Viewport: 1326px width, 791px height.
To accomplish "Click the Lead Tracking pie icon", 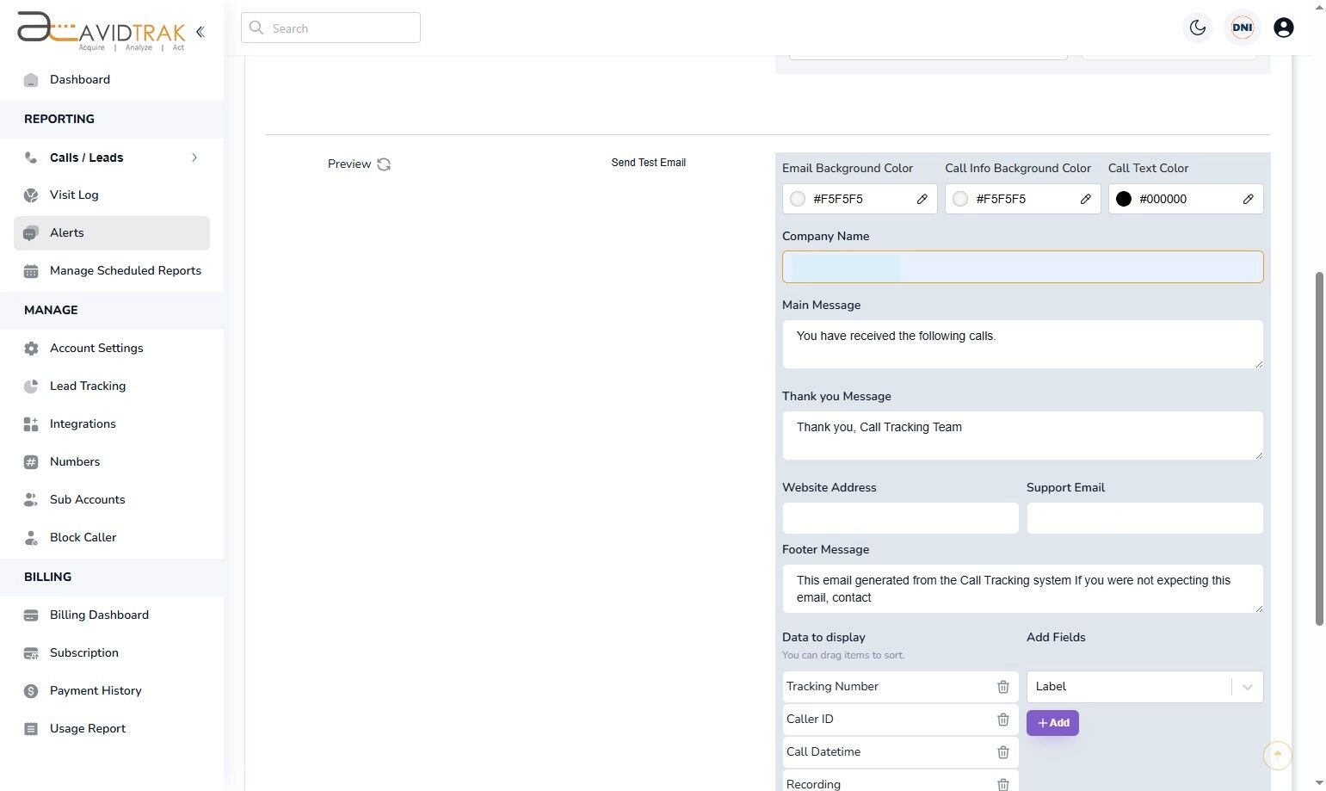I will [31, 386].
